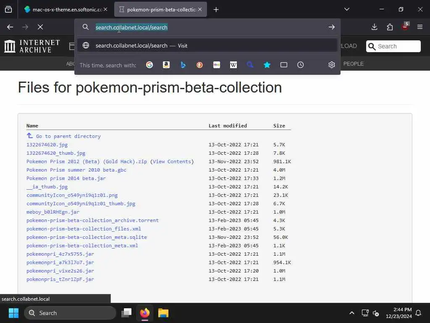430x323 pixels.
Task: Click the Windows taskbar Search box
Action: tap(70, 313)
